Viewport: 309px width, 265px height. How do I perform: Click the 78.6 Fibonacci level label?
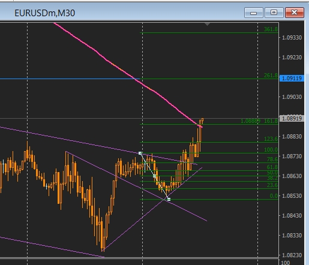pyautogui.click(x=272, y=159)
